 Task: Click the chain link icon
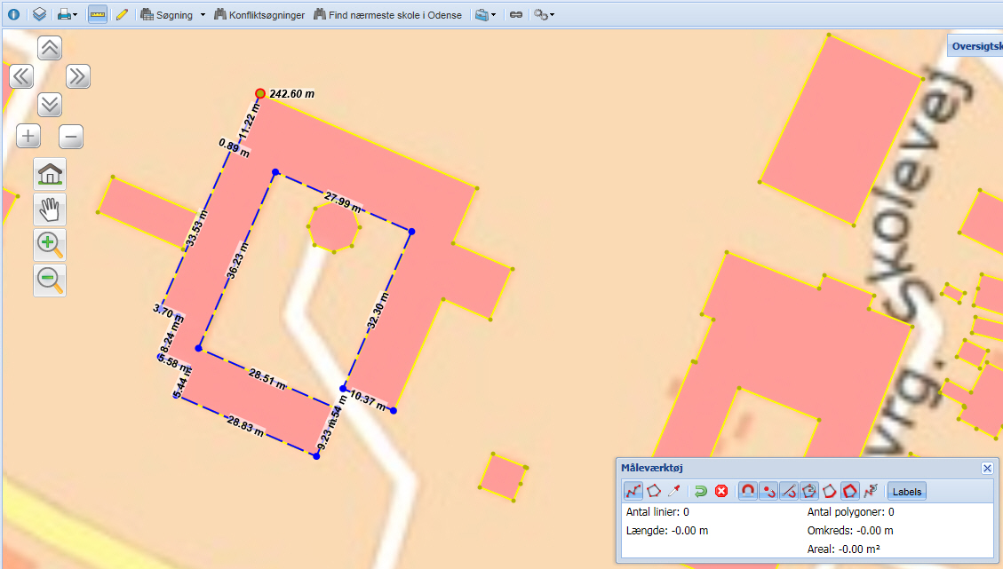(x=515, y=15)
